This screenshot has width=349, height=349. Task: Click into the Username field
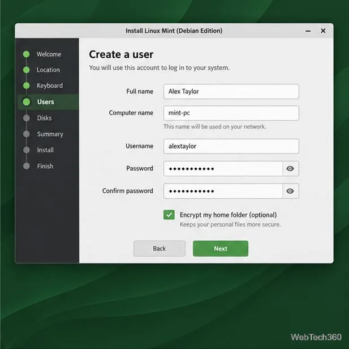pos(231,146)
